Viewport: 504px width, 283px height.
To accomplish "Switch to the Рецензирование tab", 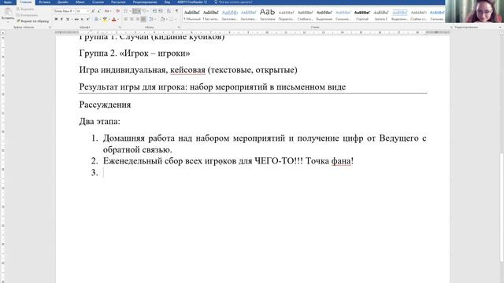I will point(145,2).
